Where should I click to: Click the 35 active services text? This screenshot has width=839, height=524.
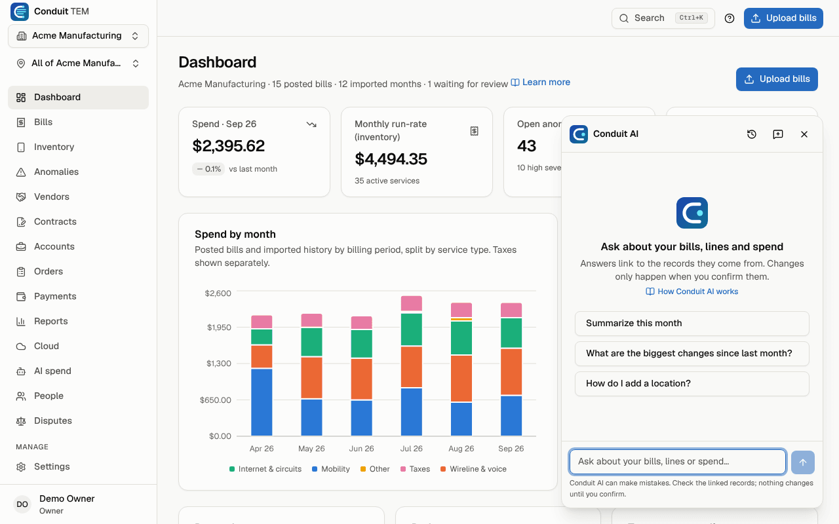tap(387, 181)
